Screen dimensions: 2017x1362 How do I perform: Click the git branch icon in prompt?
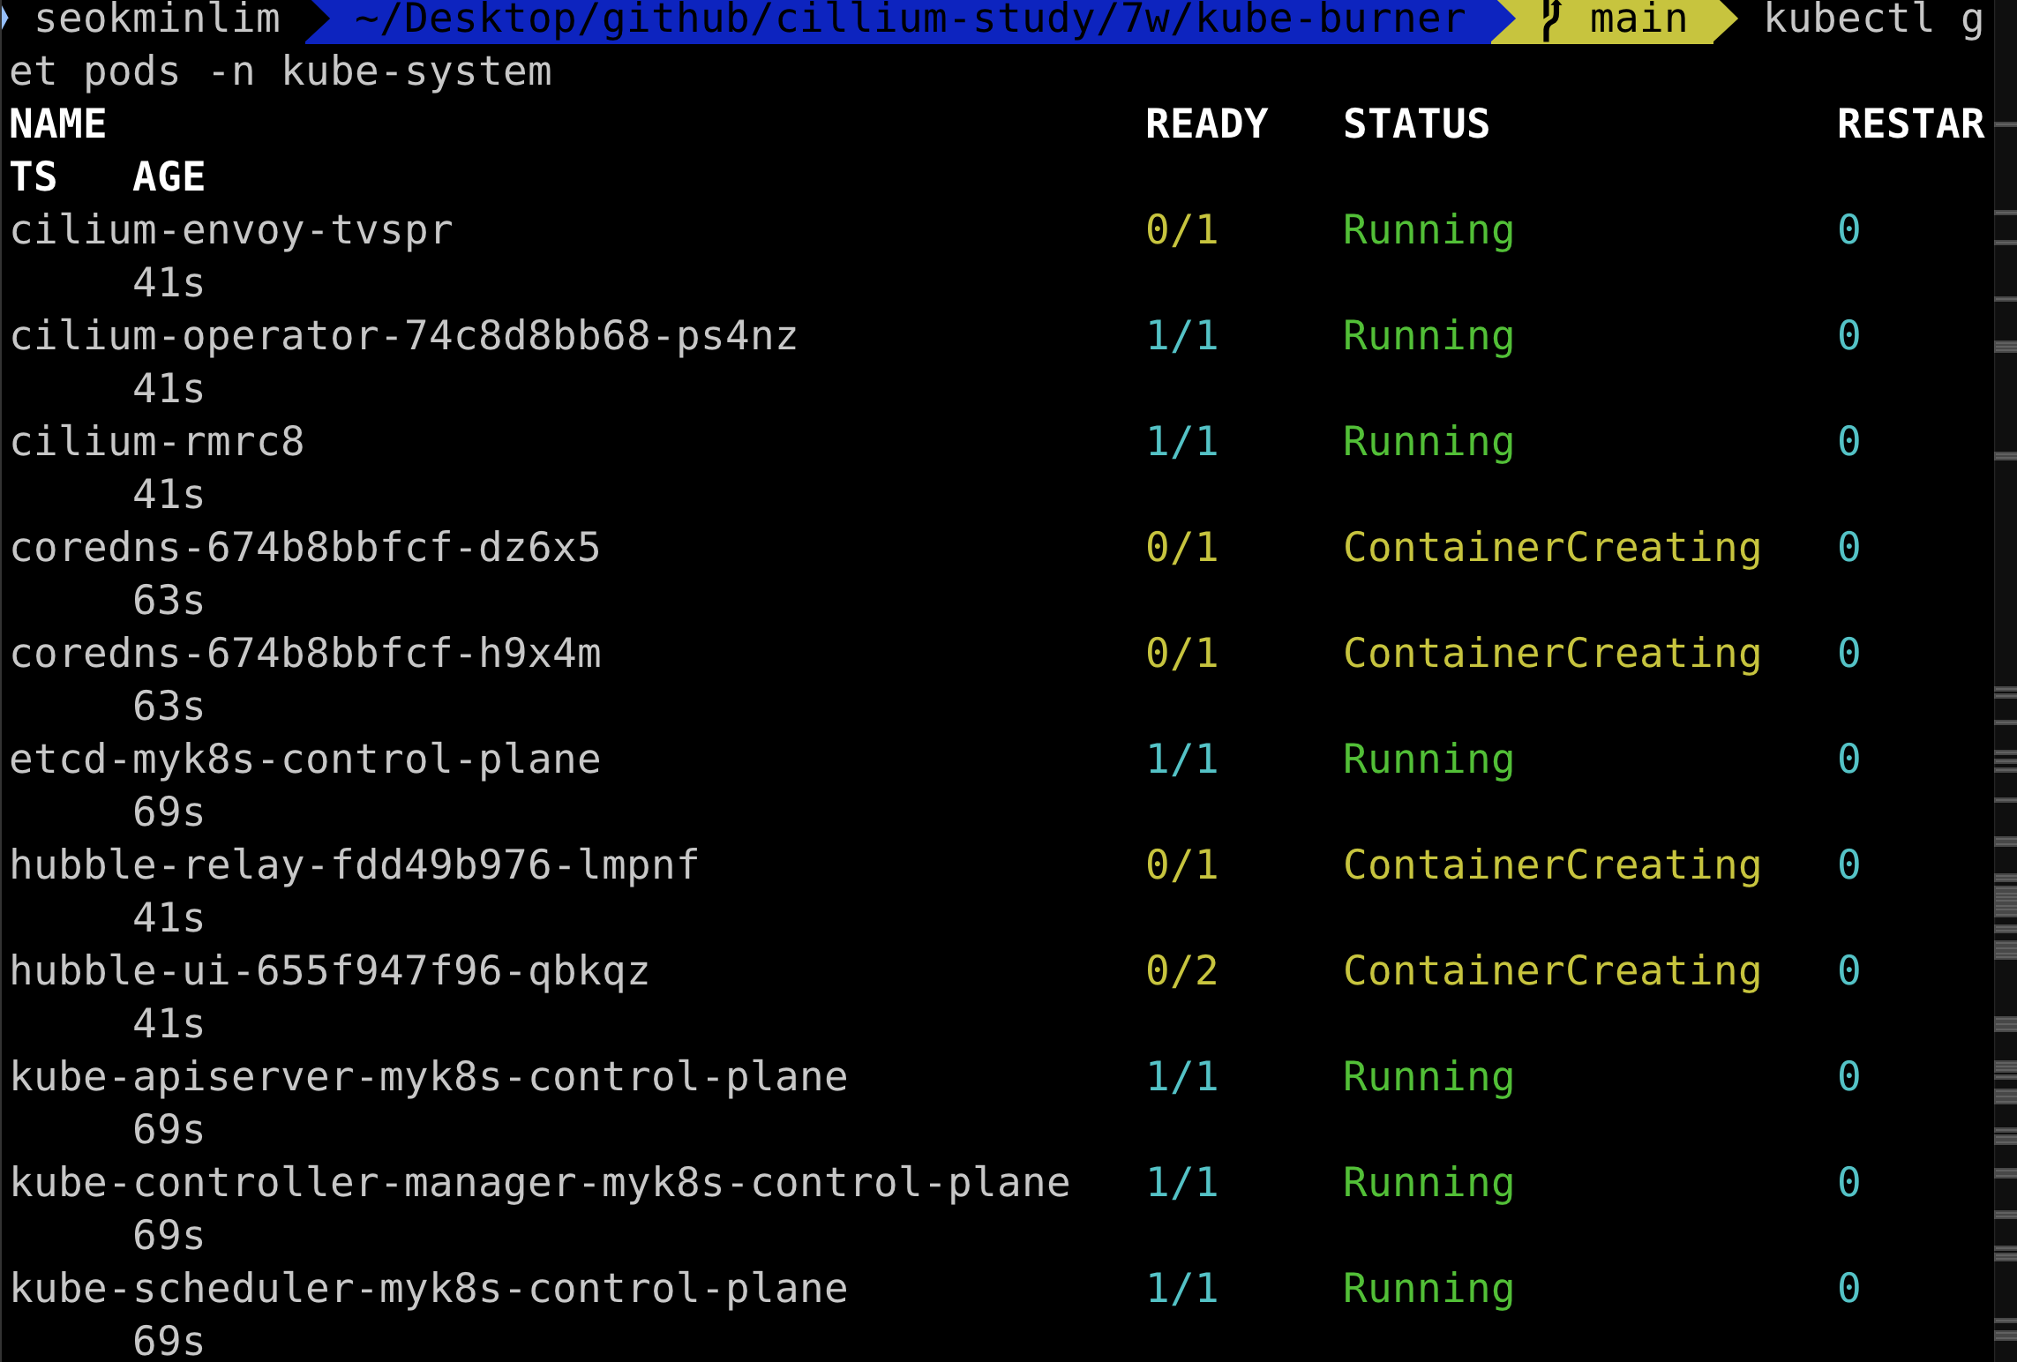point(1551,19)
